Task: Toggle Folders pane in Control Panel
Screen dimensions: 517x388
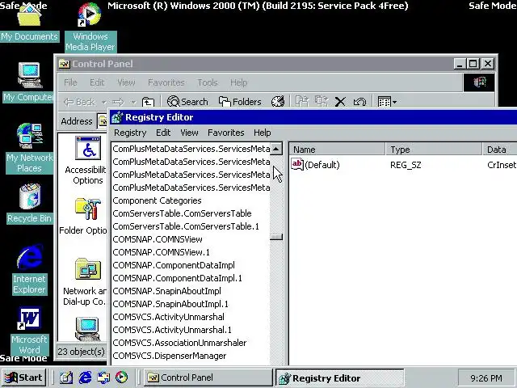Action: click(240, 102)
